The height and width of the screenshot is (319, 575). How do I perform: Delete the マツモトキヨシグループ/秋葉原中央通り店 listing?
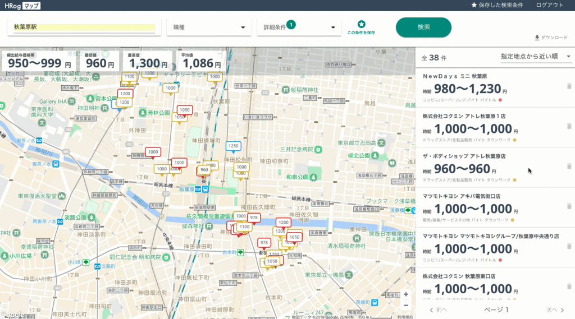click(569, 246)
